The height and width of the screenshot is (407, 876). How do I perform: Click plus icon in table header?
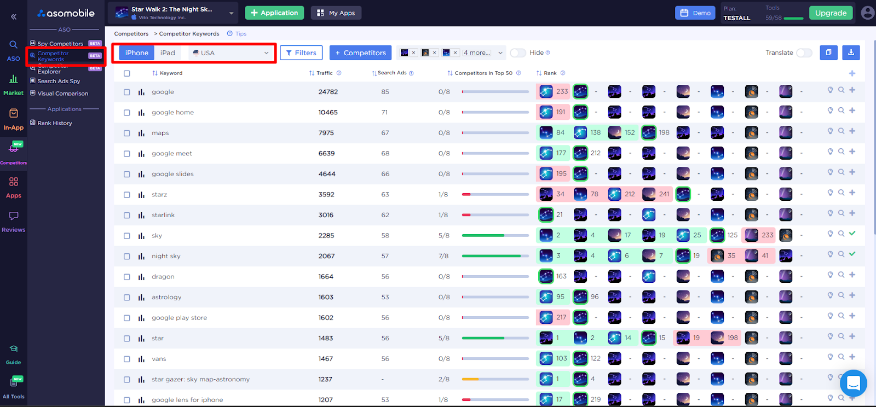click(x=852, y=73)
